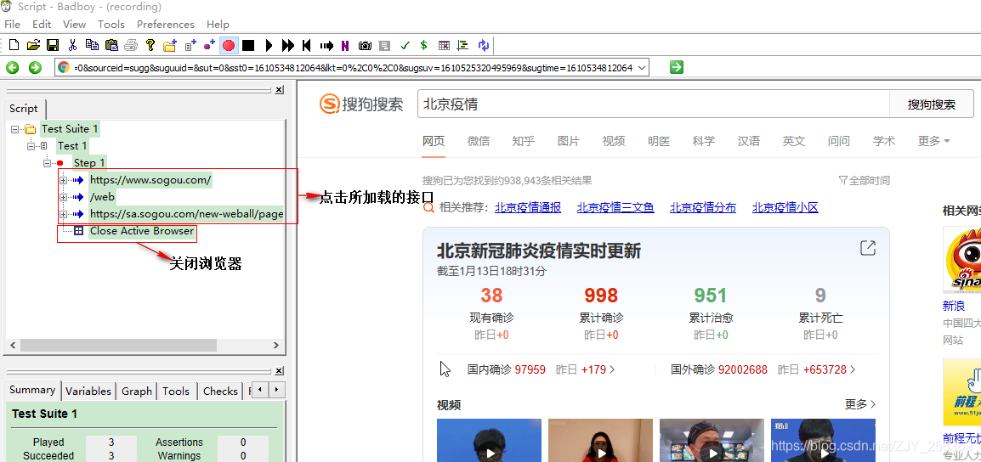Screen dimensions: 981x462
Task: Expand the https://www.sogou.com/ request
Action: click(63, 180)
